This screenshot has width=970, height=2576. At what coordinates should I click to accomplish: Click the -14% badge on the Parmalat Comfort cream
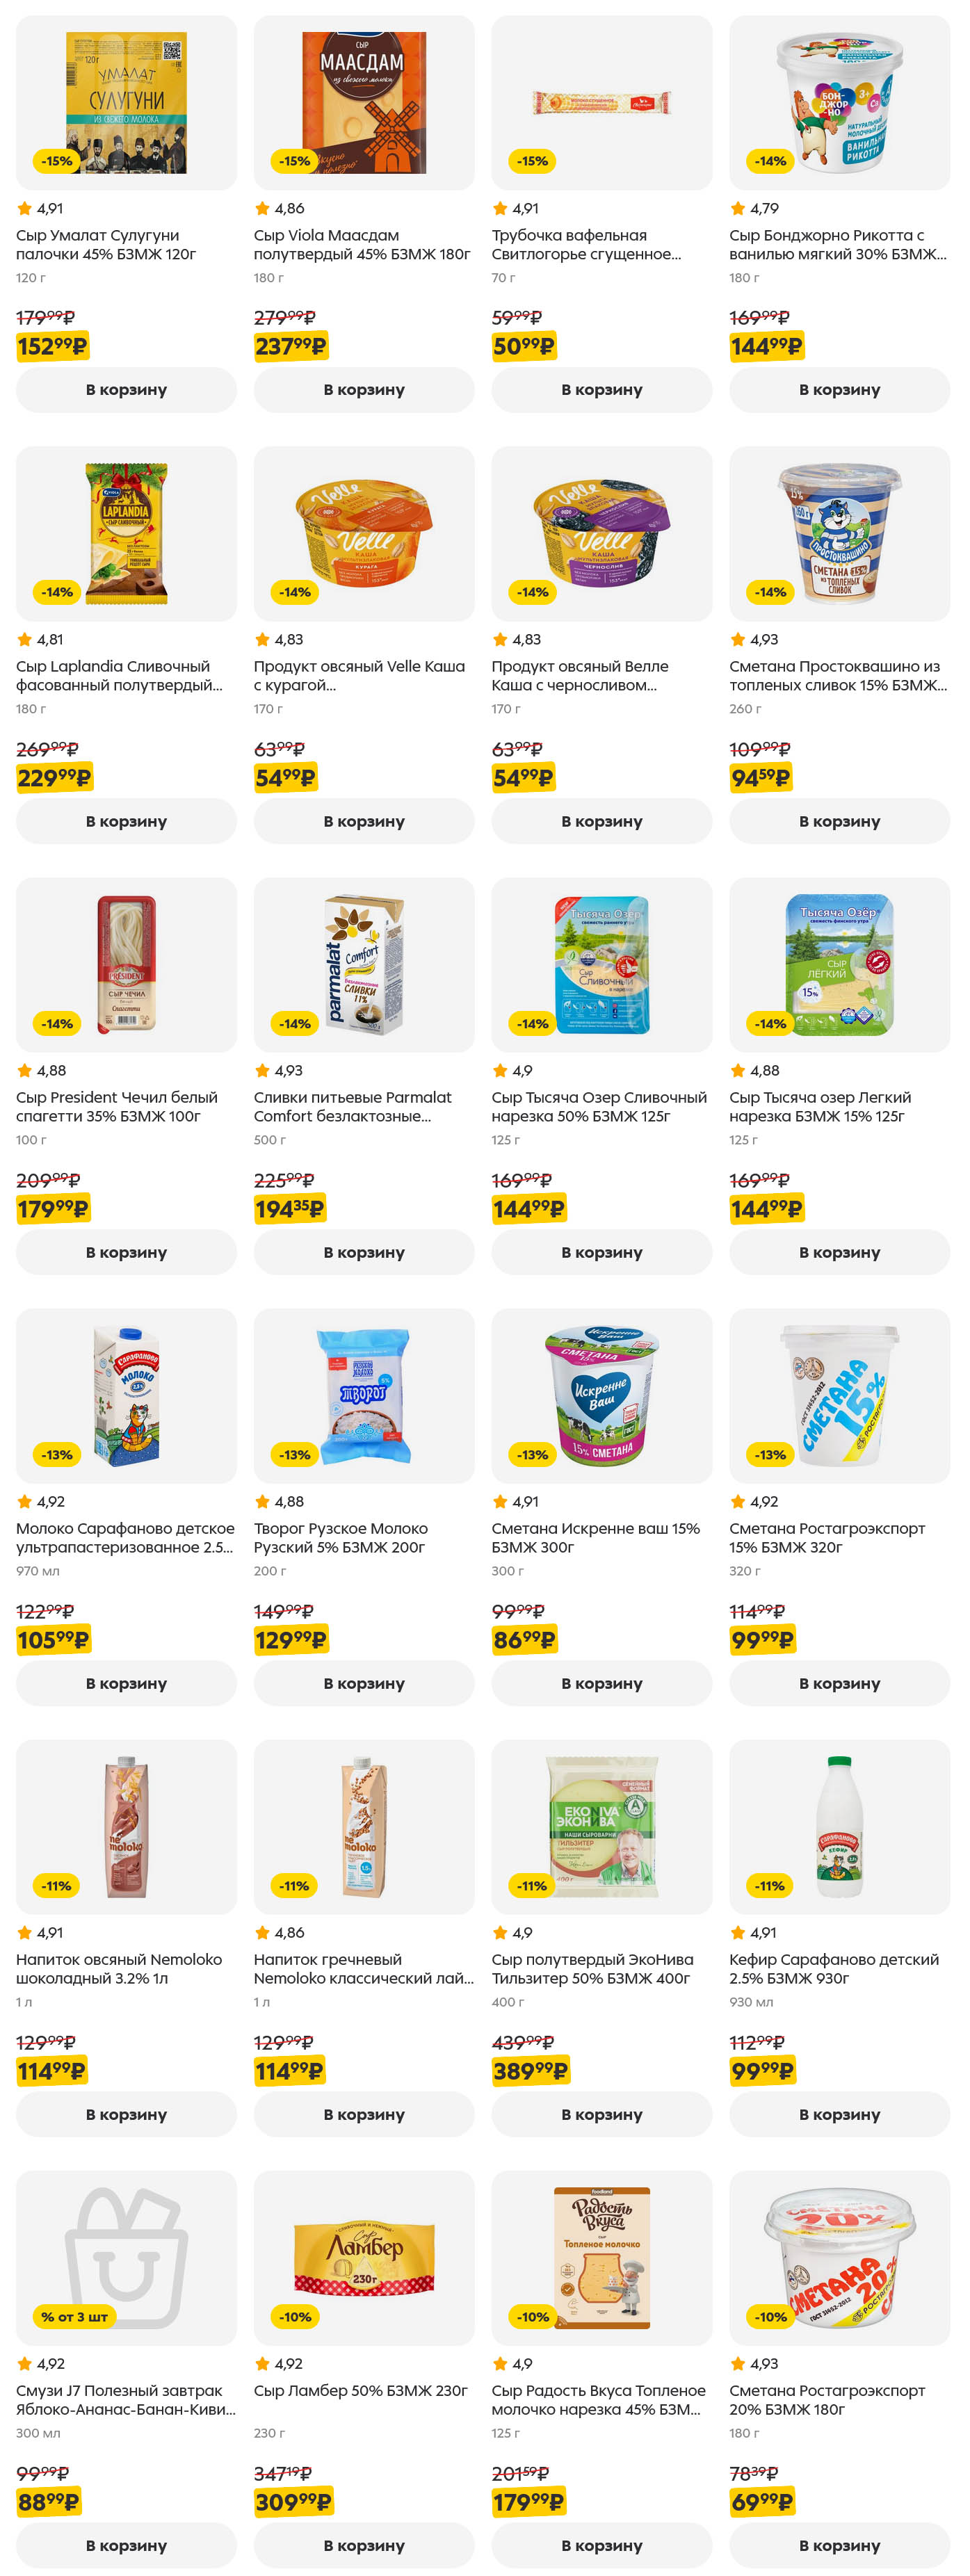click(294, 1023)
